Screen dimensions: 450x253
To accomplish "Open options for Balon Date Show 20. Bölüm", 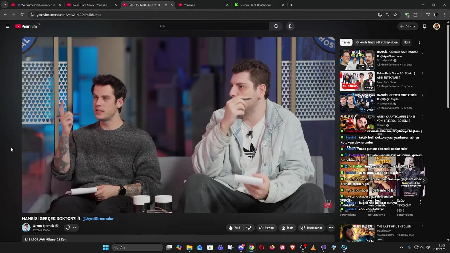I will coord(423,74).
